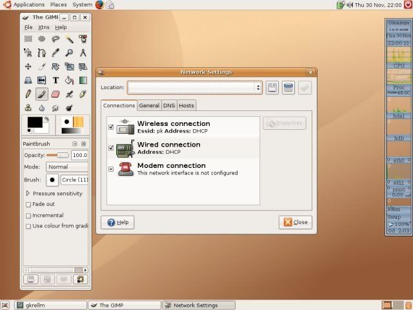Viewport: 413px width, 310px height.
Task: Switch to the Hosts tab
Action: 186,105
